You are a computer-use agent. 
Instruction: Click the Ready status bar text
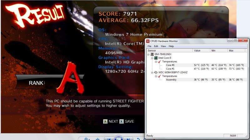(150, 136)
